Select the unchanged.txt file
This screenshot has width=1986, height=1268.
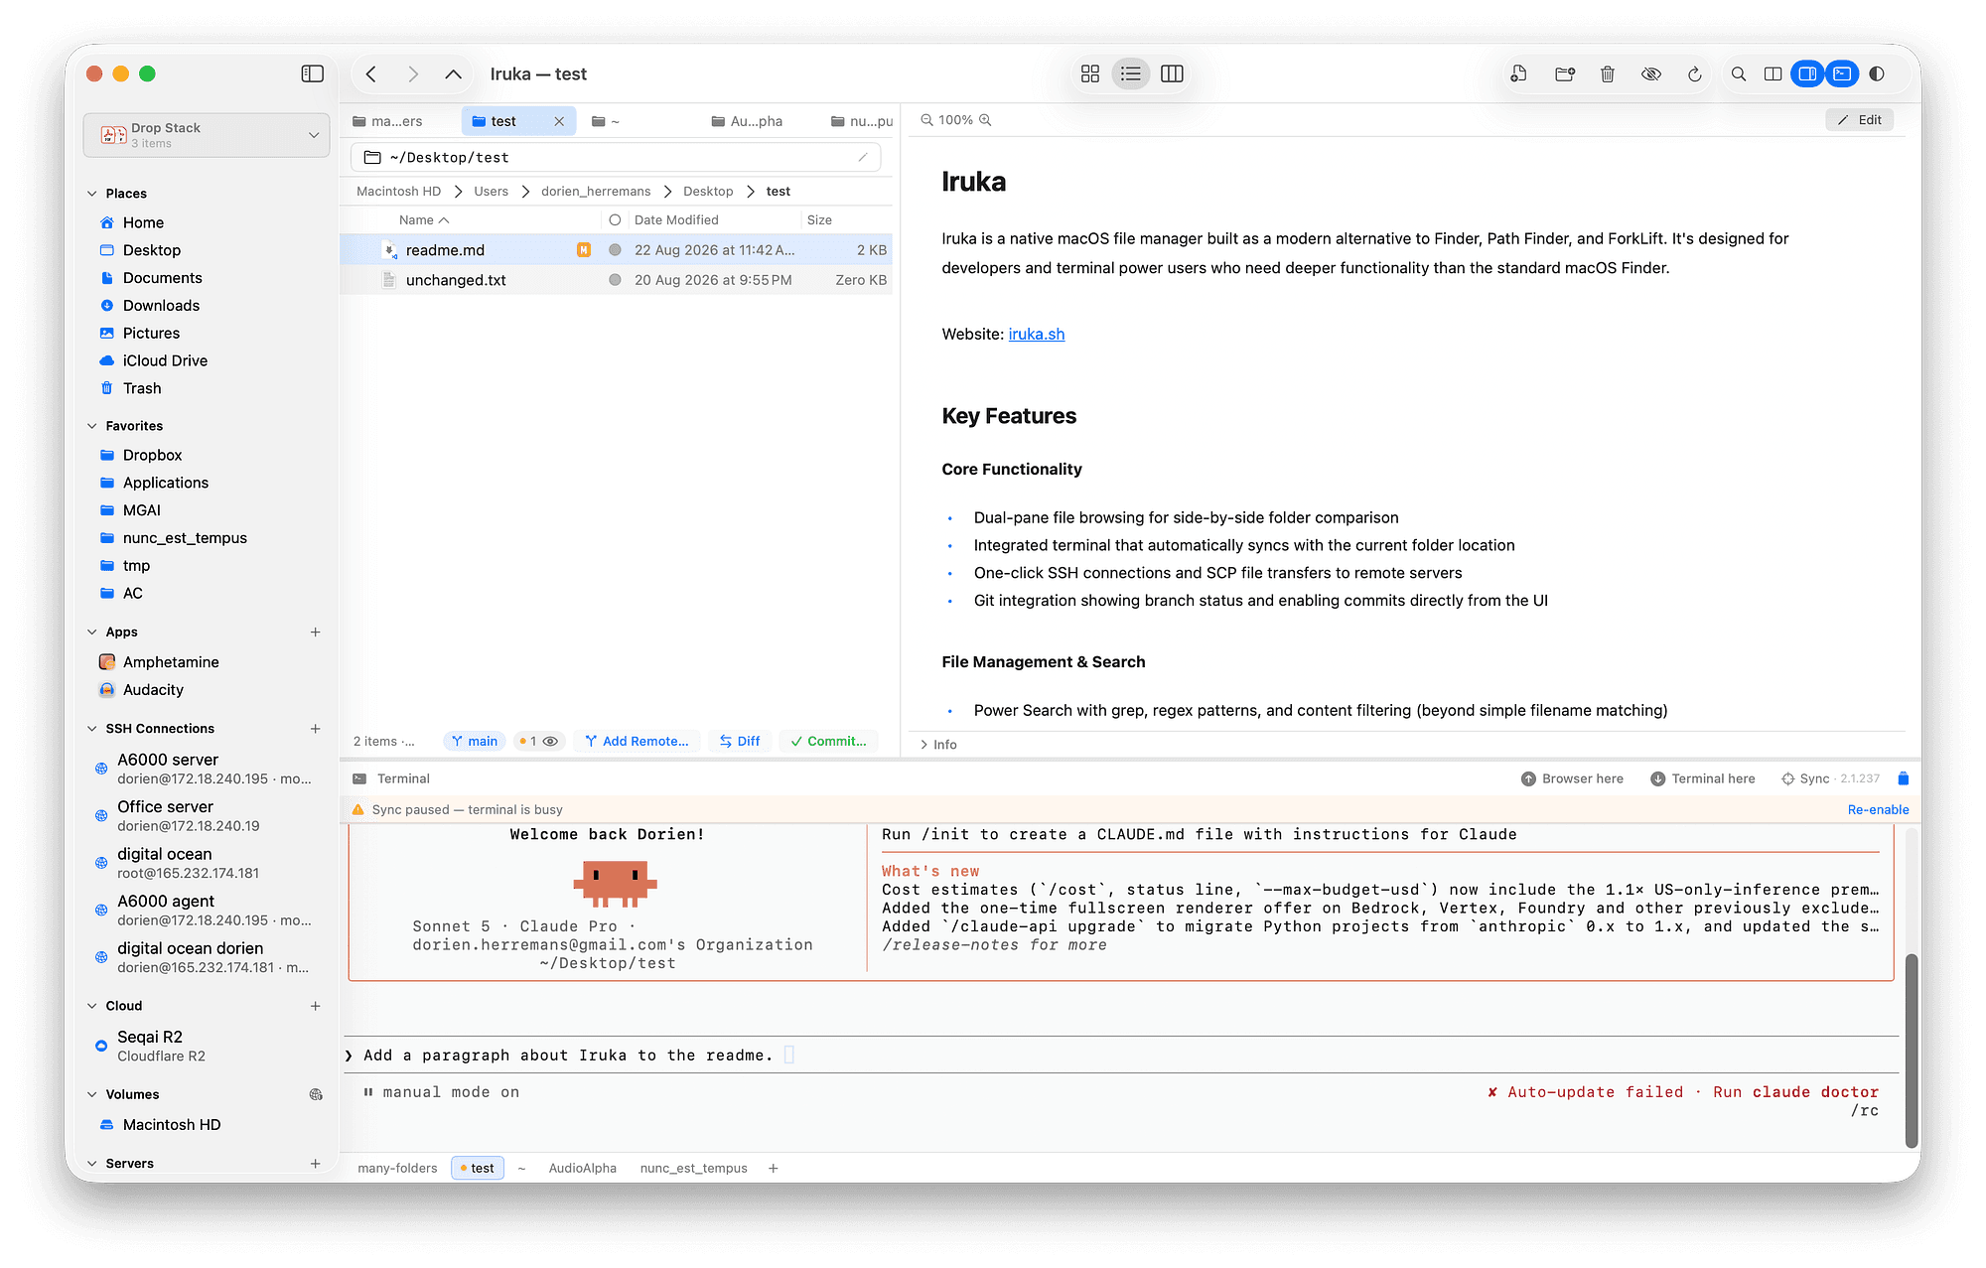(x=616, y=280)
